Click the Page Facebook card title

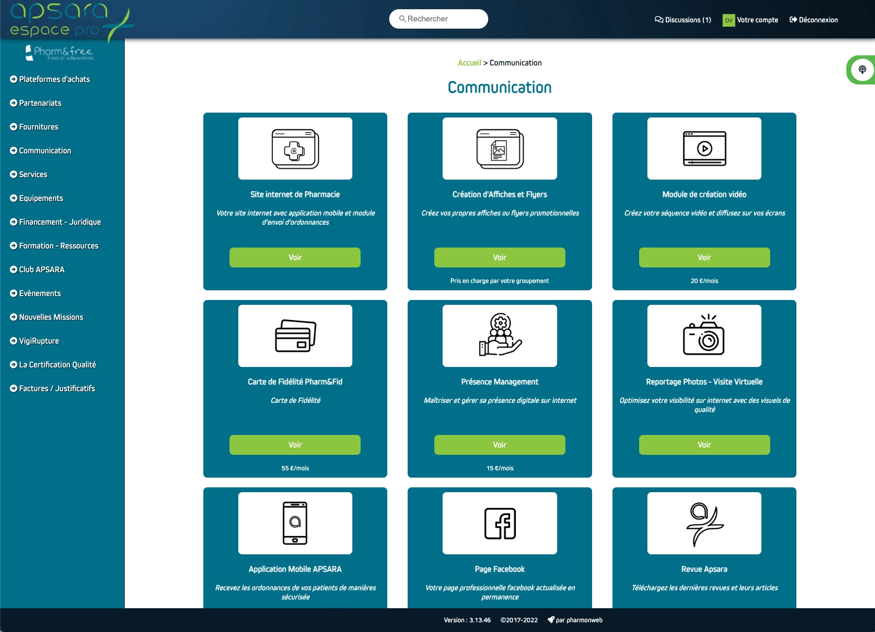(500, 569)
